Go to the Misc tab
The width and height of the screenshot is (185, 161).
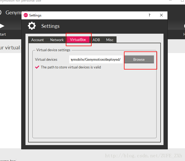[x=110, y=40]
